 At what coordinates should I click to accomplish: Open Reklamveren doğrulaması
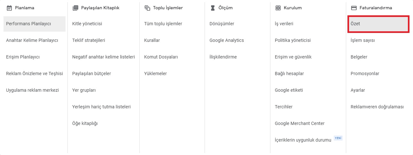click(x=377, y=107)
